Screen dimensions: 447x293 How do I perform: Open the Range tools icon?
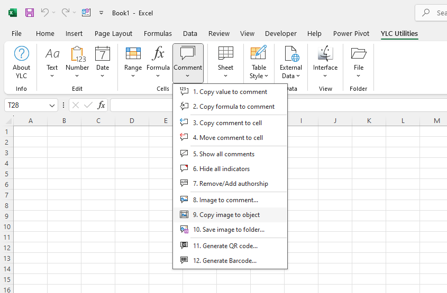point(133,54)
